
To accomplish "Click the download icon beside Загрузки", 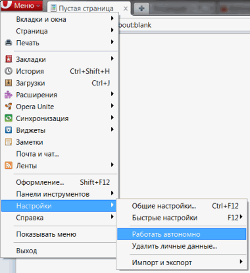I will point(9,83).
